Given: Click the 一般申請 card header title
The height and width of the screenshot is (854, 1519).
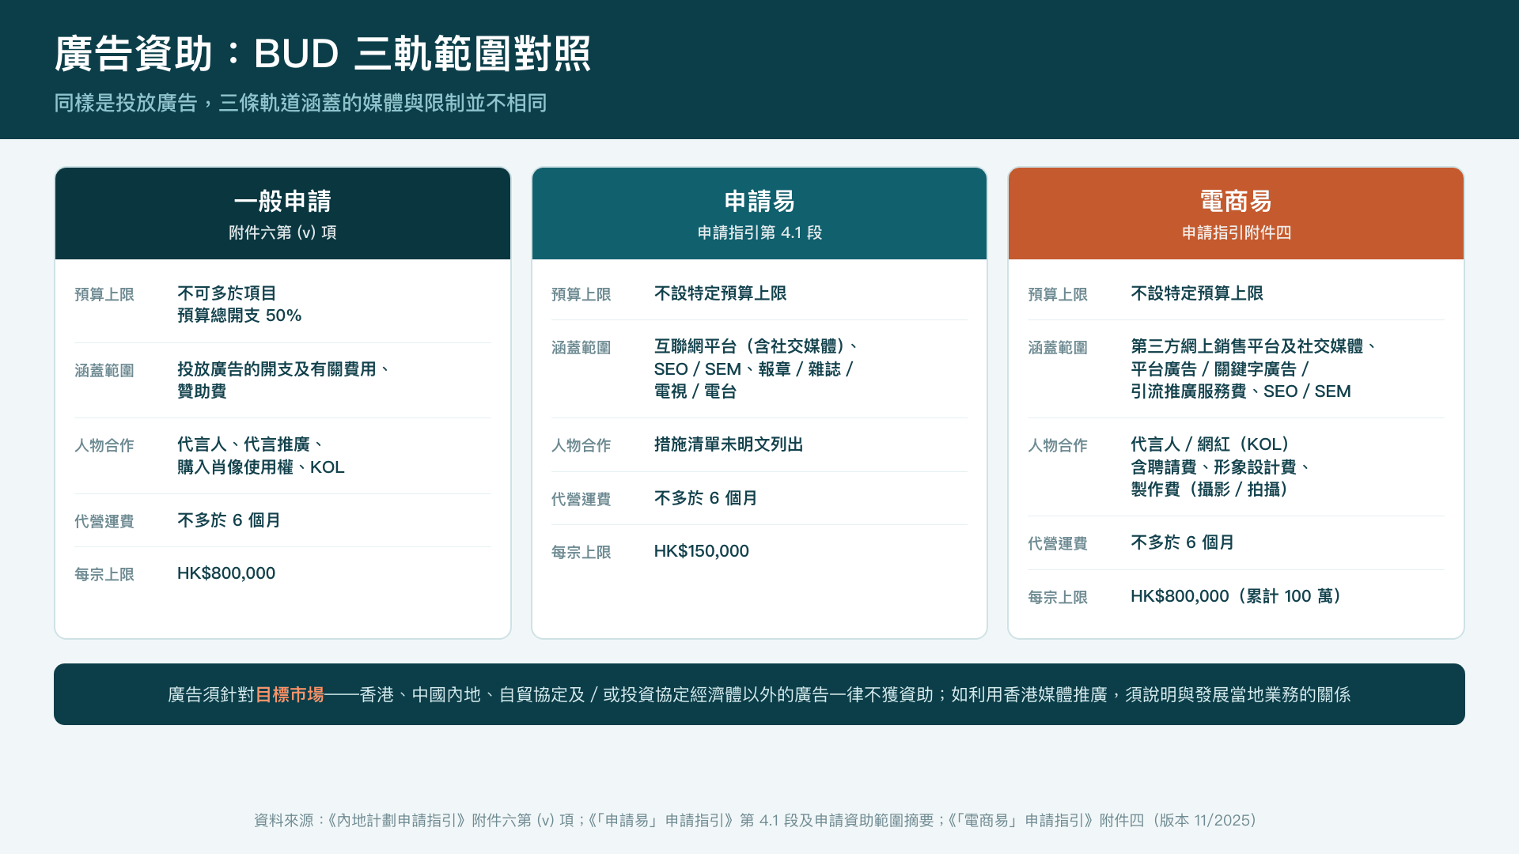Looking at the screenshot, I should point(282,201).
